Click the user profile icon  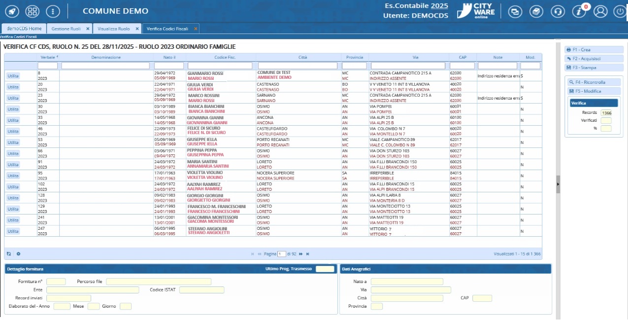(x=600, y=11)
